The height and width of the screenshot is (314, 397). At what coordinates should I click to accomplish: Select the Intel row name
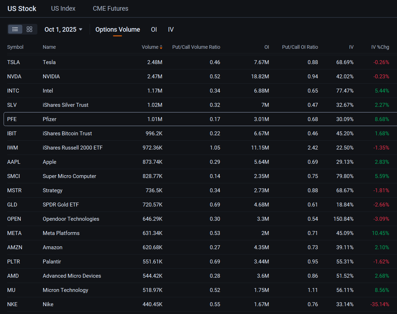(x=48, y=90)
